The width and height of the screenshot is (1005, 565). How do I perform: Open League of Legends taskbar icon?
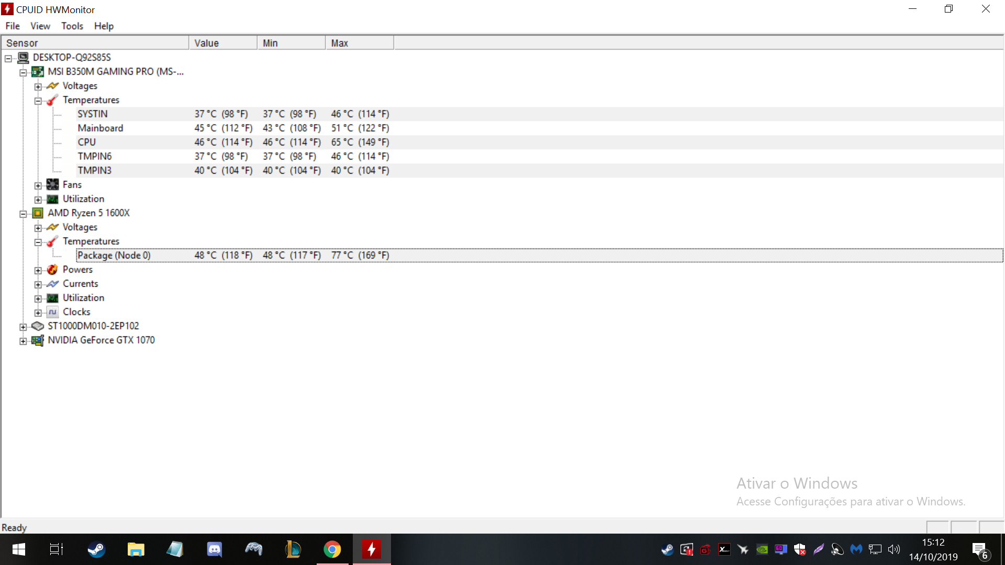click(293, 549)
